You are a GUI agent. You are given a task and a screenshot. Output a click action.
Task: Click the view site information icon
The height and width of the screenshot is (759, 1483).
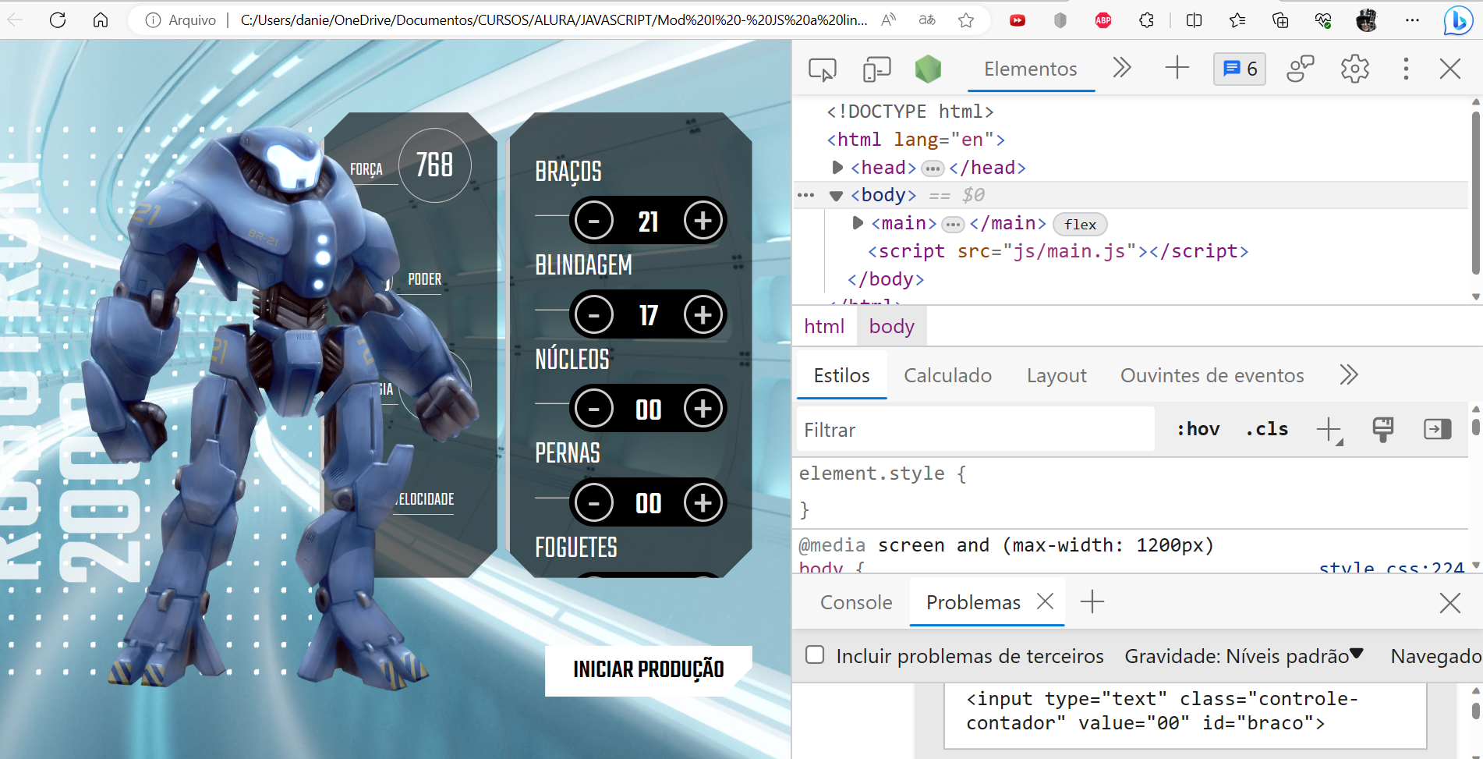(x=154, y=20)
